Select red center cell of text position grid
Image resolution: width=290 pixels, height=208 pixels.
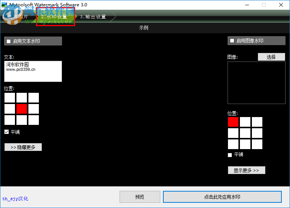pos(22,109)
